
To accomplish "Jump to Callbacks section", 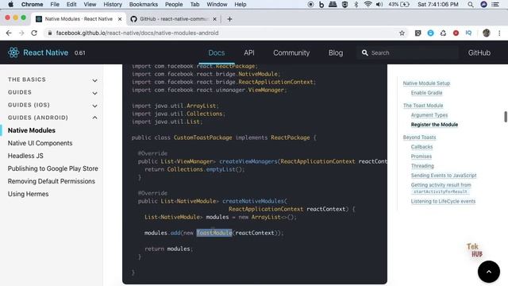I will pos(421,147).
